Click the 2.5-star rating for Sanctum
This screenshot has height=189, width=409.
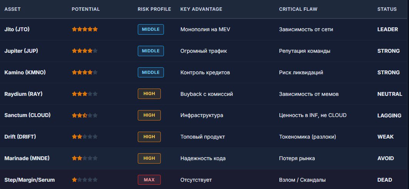85,115
